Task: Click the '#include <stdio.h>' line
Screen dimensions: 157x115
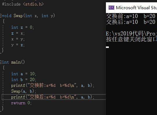Action: (23, 4)
